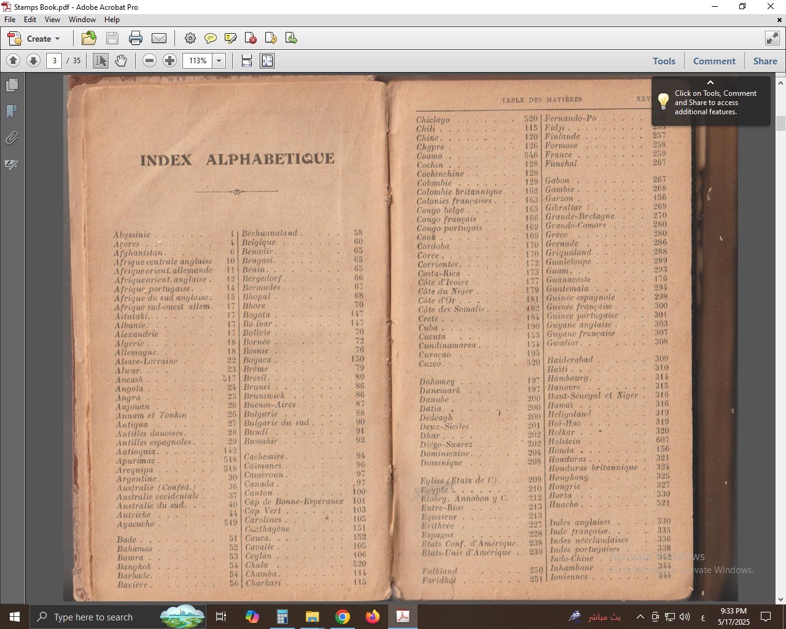Image resolution: width=786 pixels, height=629 pixels.
Task: Add a sticky note comment
Action: [211, 38]
